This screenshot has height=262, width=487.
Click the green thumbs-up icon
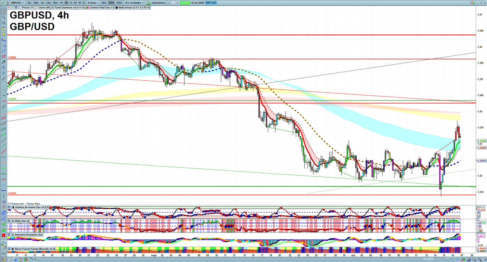(x=3, y=230)
